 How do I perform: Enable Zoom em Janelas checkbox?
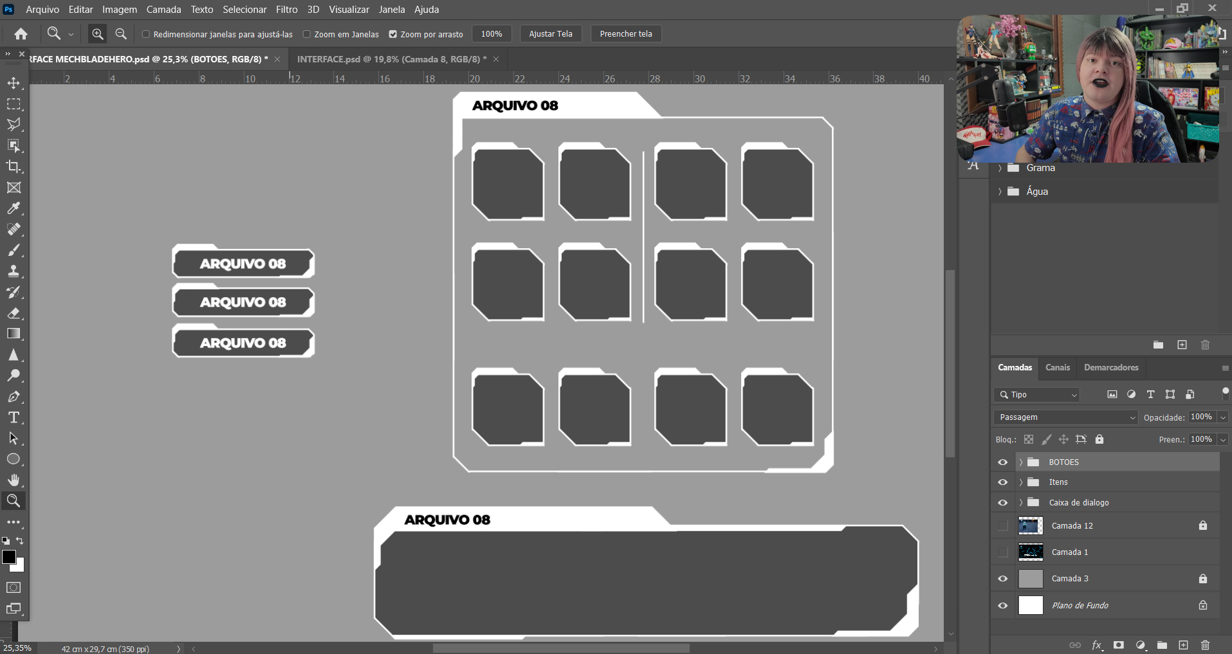coord(307,34)
